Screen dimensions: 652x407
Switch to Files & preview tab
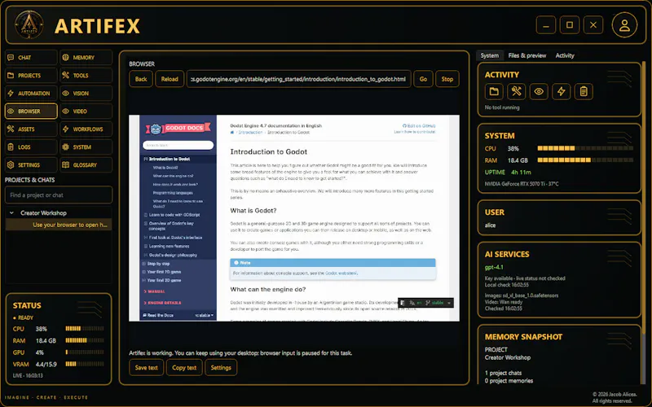(x=526, y=55)
